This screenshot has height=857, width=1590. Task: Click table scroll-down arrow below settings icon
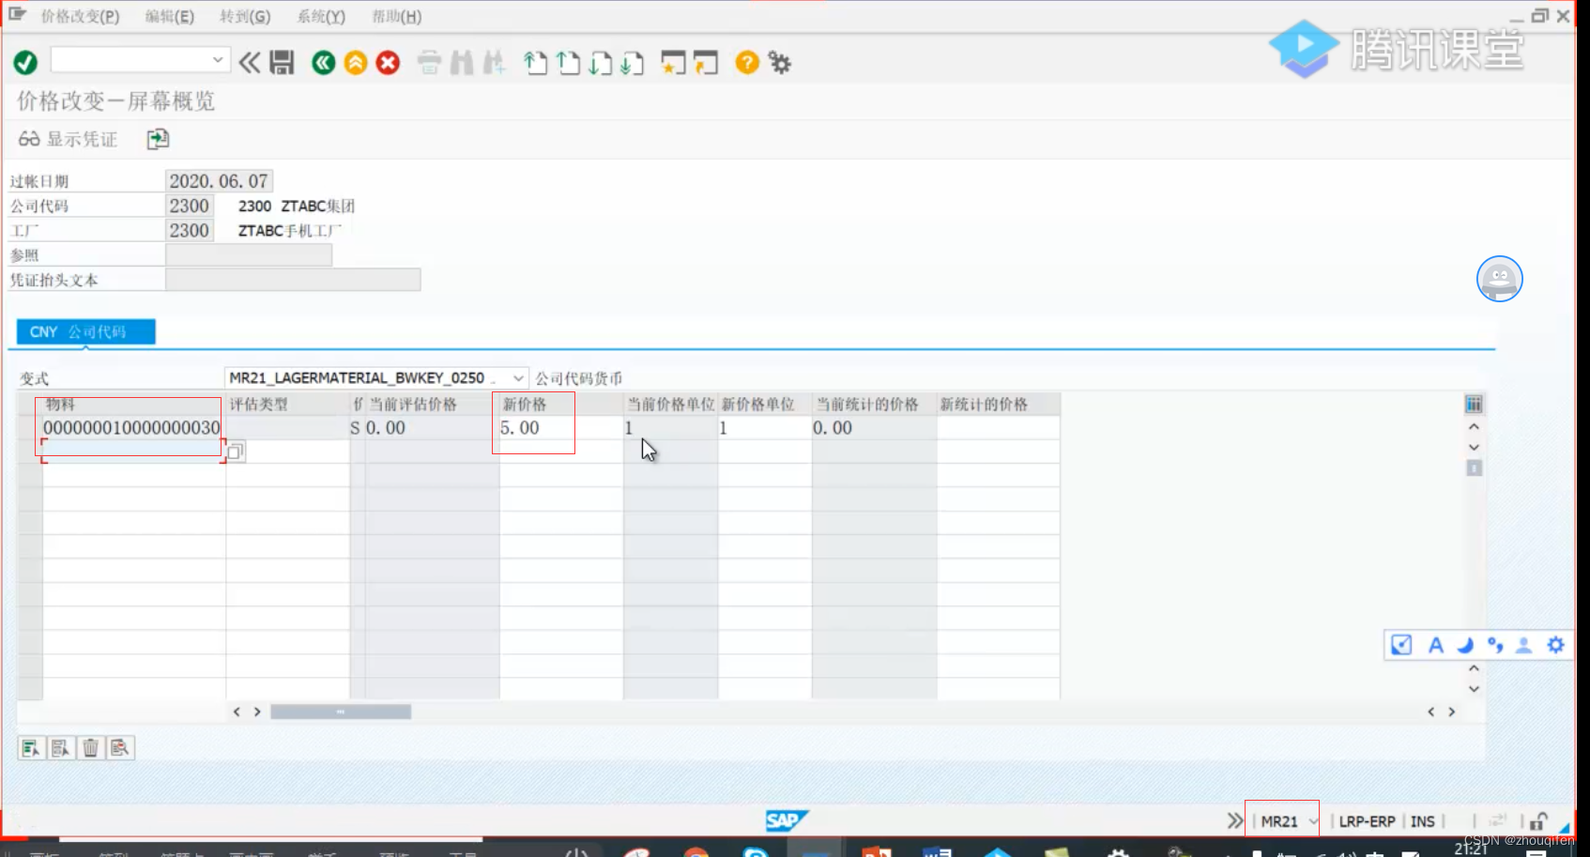point(1474,448)
